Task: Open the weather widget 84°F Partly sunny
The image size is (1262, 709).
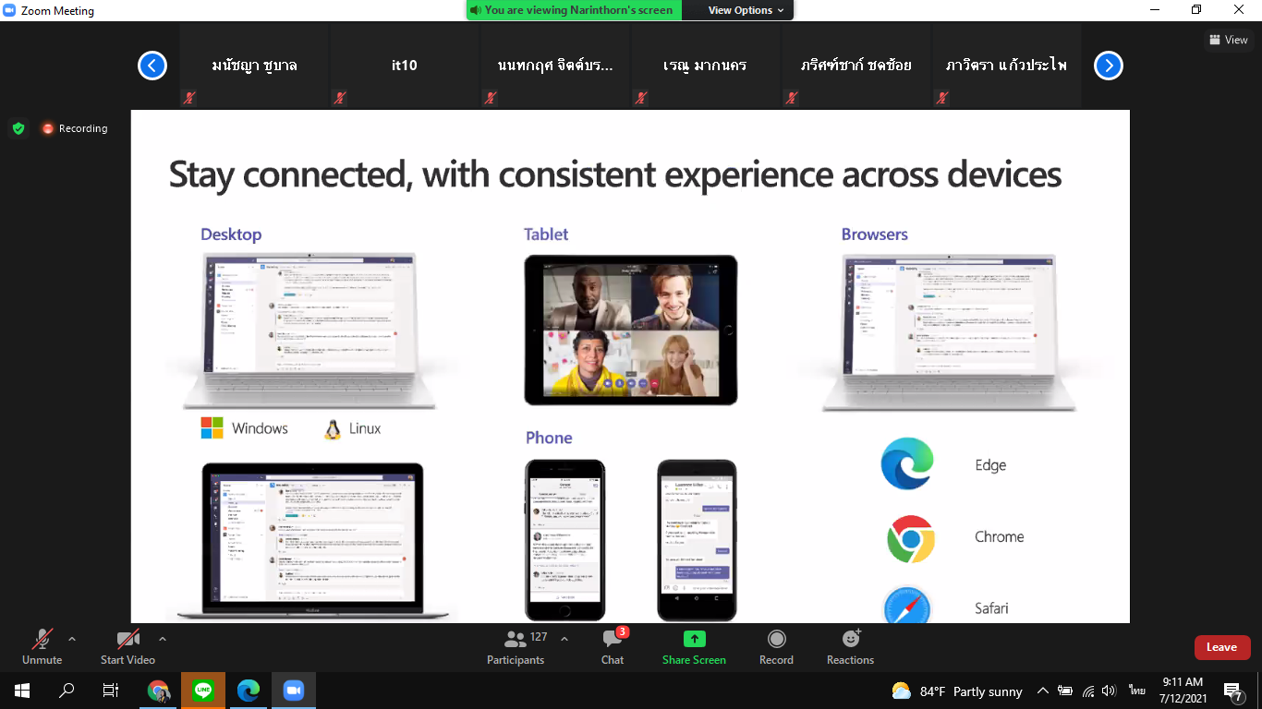Action: (x=957, y=691)
